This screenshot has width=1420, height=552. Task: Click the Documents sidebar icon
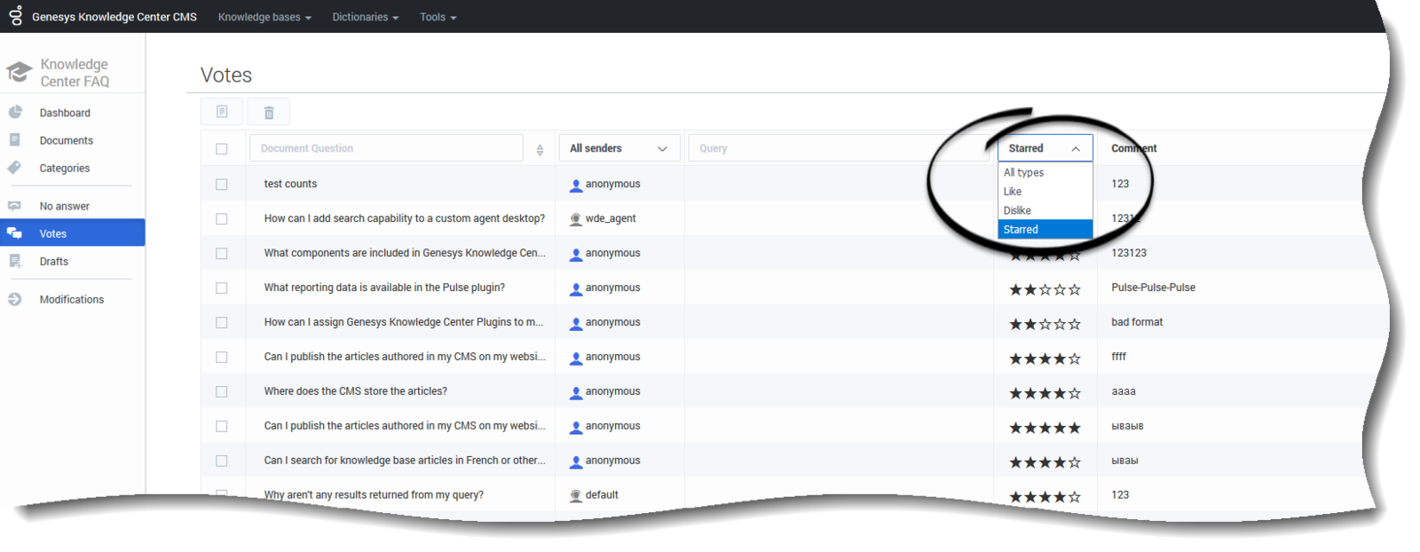(15, 139)
